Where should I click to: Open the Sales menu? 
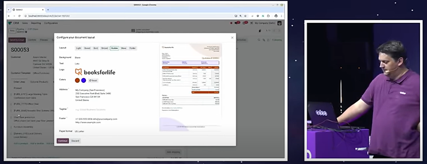pyautogui.click(x=25, y=23)
